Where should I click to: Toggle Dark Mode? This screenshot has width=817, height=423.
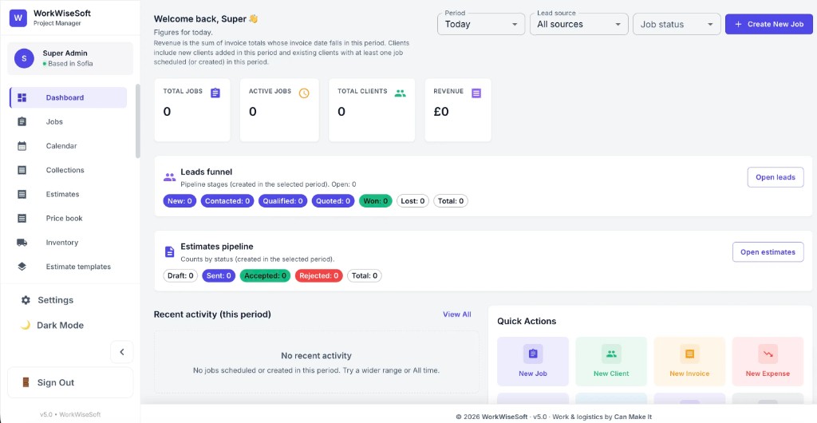(52, 325)
